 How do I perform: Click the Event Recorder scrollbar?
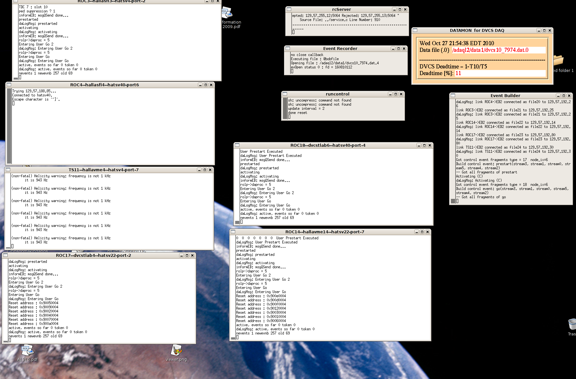tap(288, 63)
